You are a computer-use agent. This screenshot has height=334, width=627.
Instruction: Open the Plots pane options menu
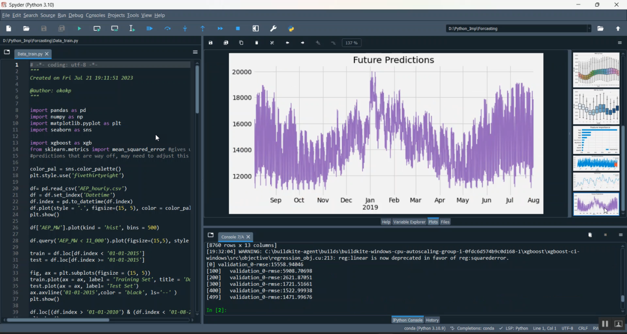point(619,42)
